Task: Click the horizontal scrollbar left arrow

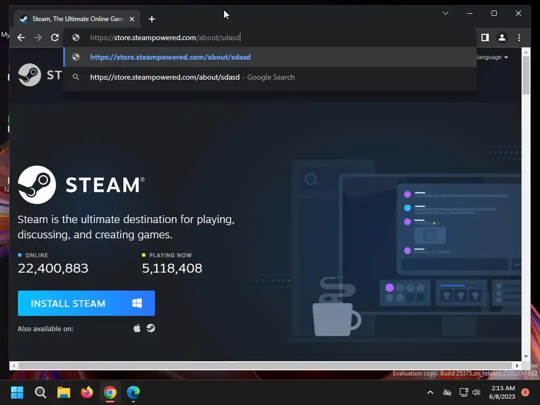Action: [13, 365]
